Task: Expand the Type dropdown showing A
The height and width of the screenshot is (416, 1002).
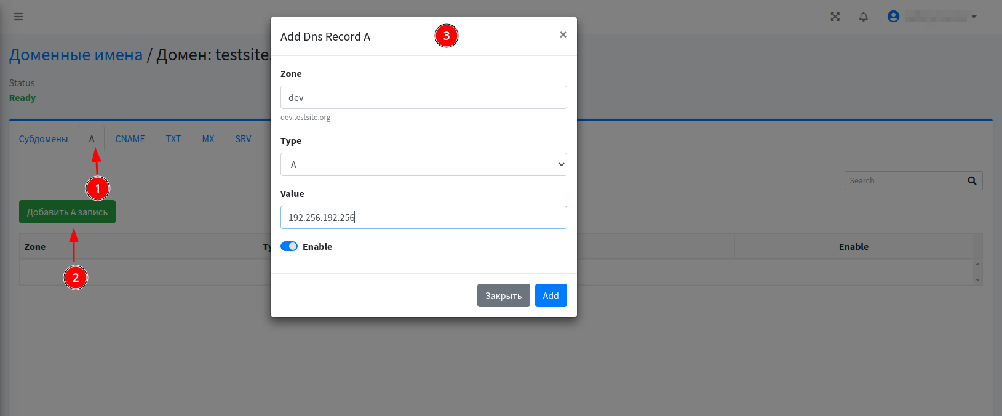Action: (423, 164)
